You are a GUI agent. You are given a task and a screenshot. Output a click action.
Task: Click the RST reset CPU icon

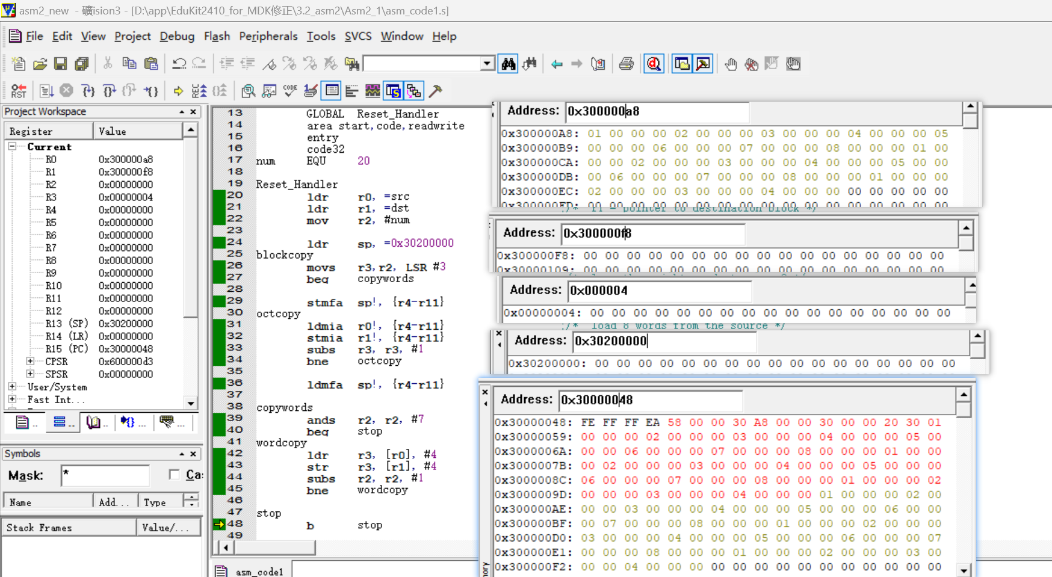pyautogui.click(x=19, y=91)
